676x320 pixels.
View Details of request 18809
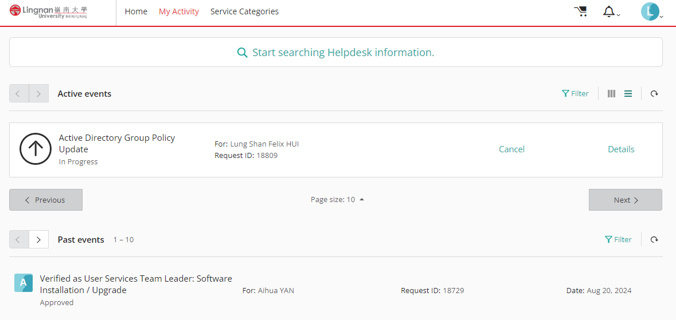tap(622, 149)
